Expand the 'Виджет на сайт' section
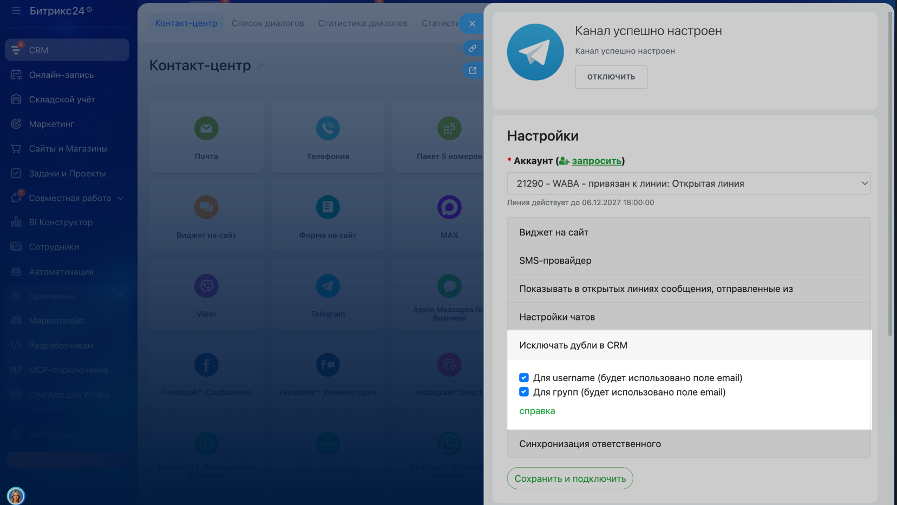Image resolution: width=897 pixels, height=505 pixels. coord(688,232)
